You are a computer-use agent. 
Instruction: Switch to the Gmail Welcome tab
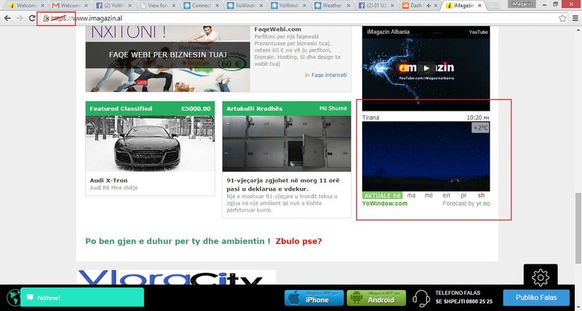pyautogui.click(x=70, y=6)
